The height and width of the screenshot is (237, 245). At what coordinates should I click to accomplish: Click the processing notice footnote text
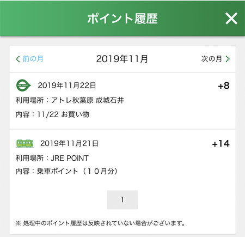100,223
